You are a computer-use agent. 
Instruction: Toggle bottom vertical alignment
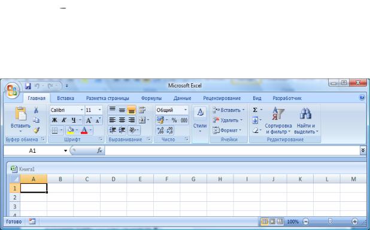[x=132, y=110]
